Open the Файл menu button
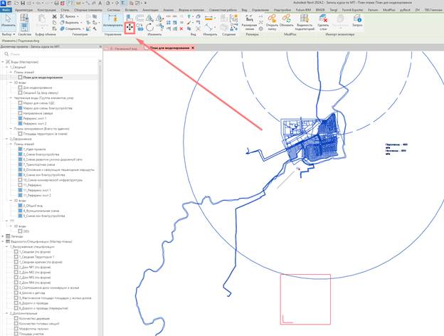The width and height of the screenshot is (444, 336). click(6, 10)
